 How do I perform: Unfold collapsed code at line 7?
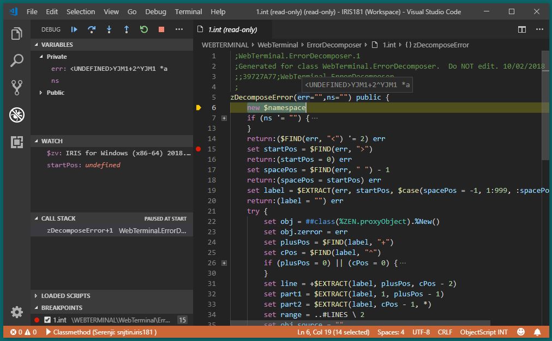point(224,118)
